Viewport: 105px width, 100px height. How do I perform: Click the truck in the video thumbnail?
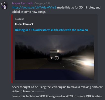[x=54, y=52]
